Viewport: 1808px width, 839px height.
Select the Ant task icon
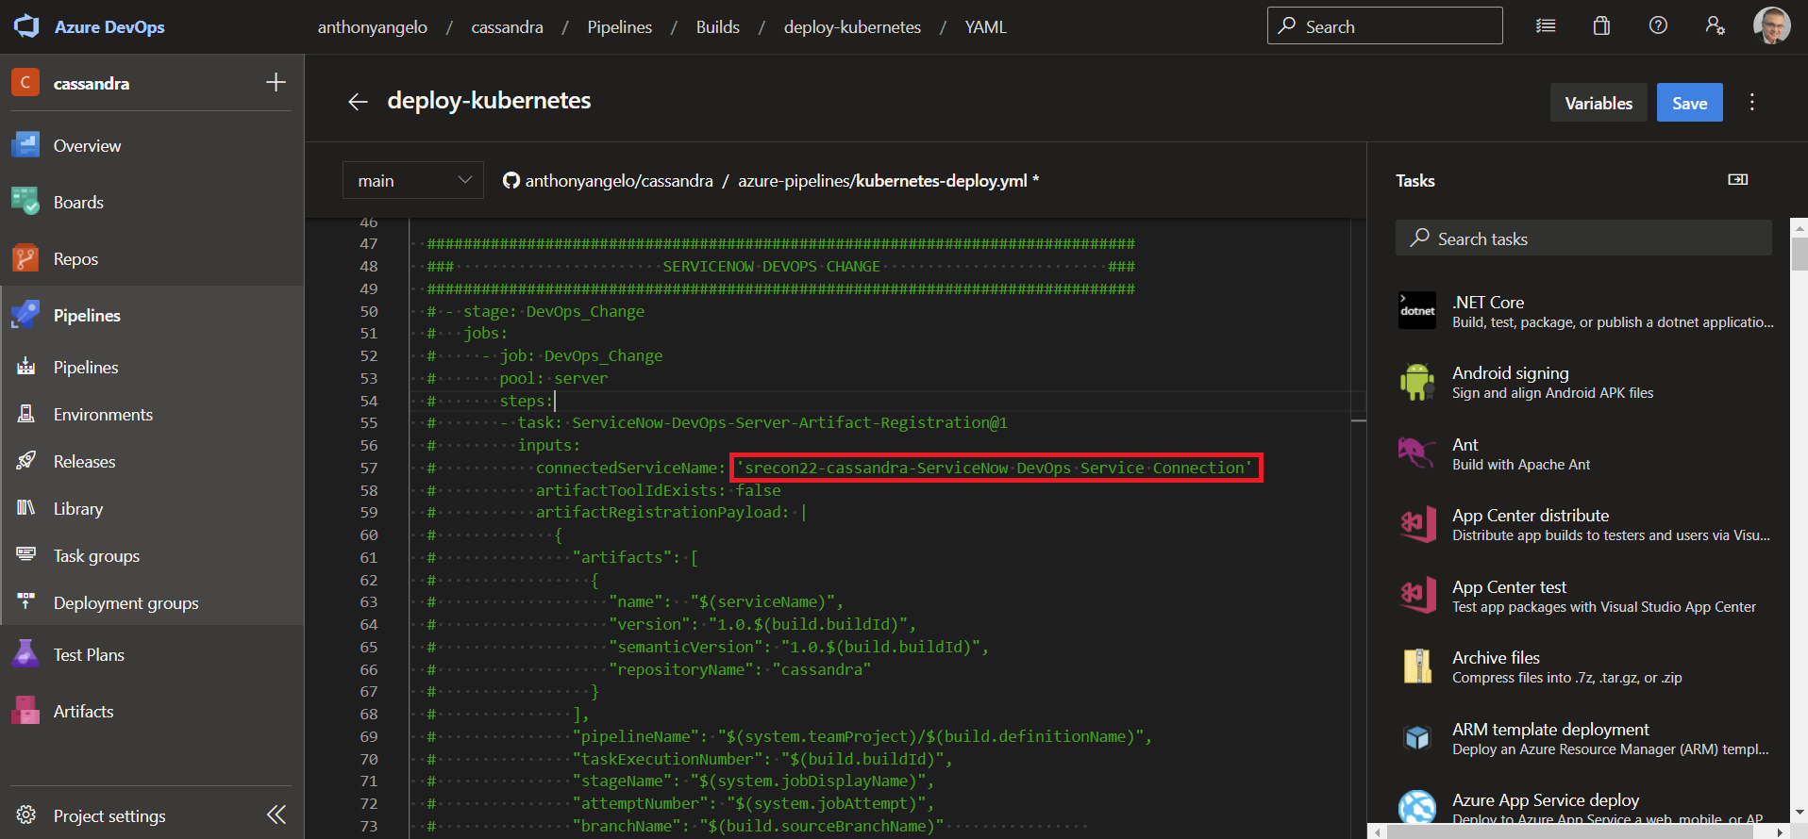coord(1417,452)
